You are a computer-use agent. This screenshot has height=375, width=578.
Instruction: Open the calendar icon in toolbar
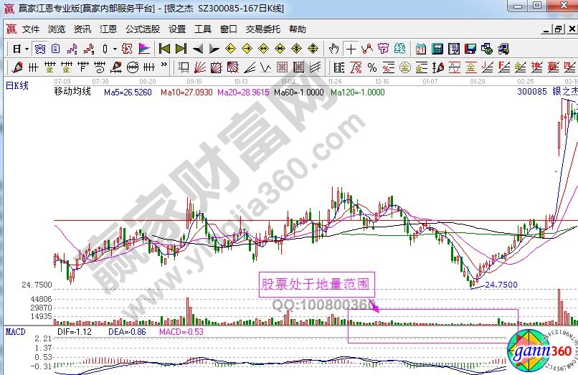pyautogui.click(x=420, y=49)
